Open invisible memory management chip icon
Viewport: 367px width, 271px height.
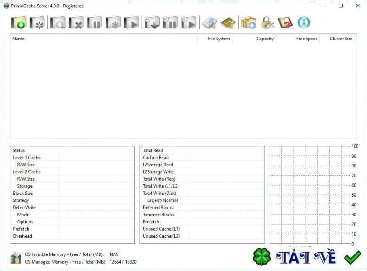(x=228, y=23)
